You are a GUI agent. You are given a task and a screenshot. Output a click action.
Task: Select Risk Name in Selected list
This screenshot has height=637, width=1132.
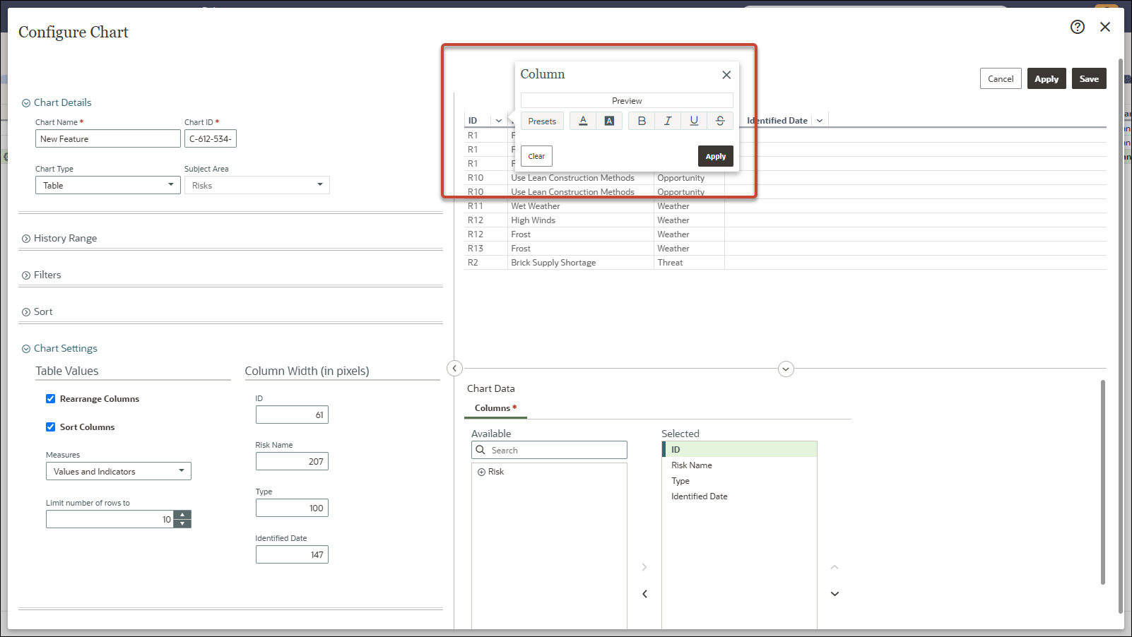739,465
